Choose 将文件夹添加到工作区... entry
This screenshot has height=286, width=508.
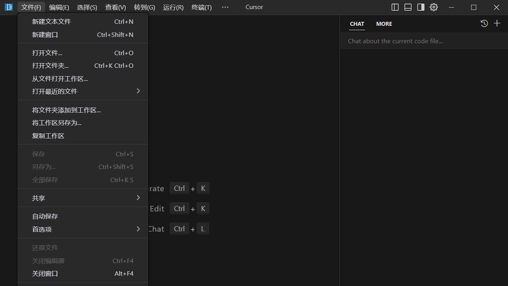tap(83, 110)
